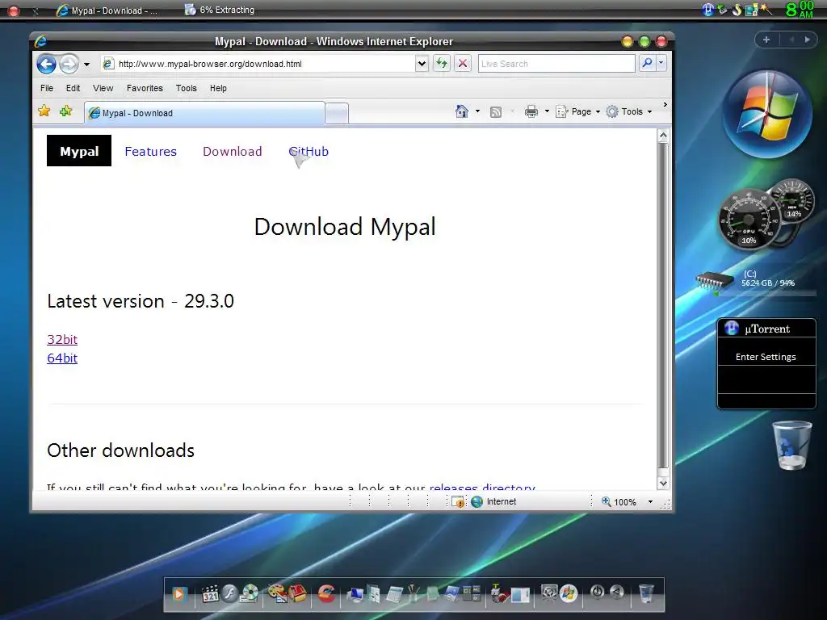Image resolution: width=827 pixels, height=620 pixels.
Task: Click the scrollbar down arrow
Action: point(663,483)
